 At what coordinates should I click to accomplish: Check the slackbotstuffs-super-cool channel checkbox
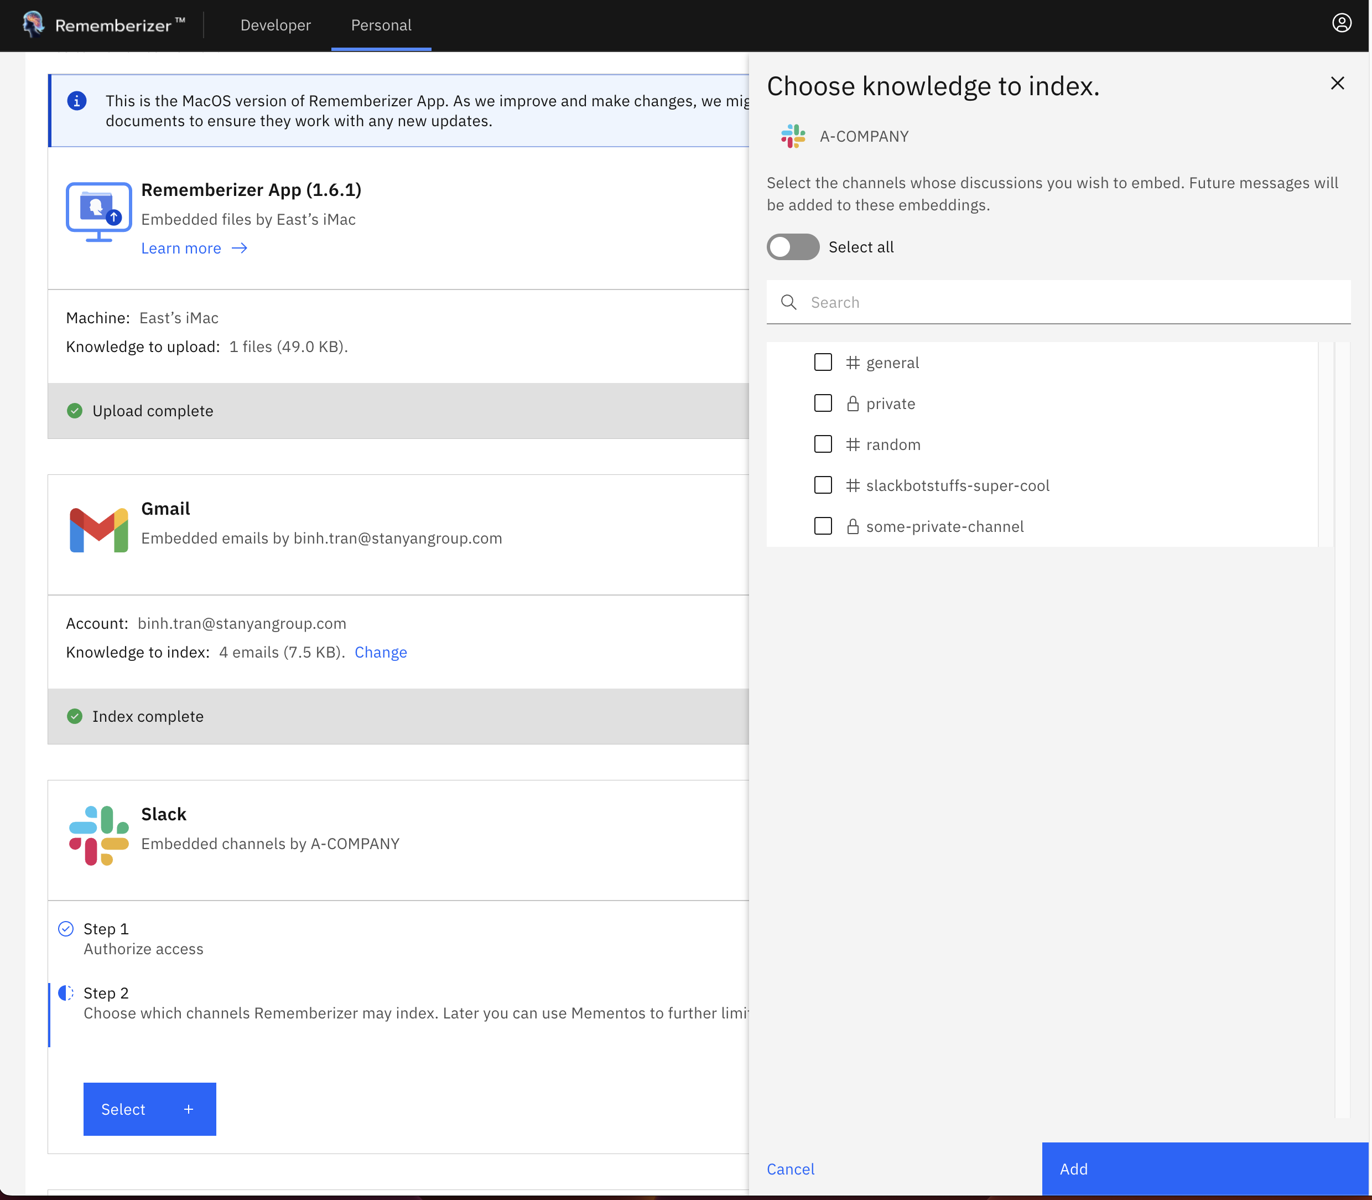(x=823, y=485)
